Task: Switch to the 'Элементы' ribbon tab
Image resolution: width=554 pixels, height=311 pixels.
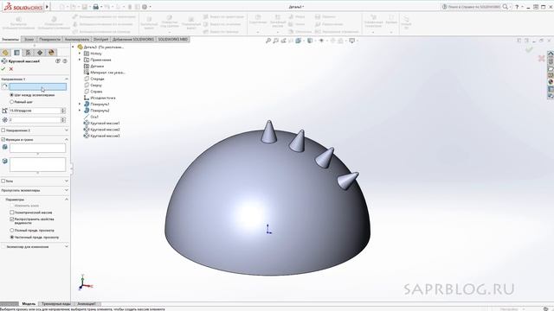Action: tap(10, 40)
